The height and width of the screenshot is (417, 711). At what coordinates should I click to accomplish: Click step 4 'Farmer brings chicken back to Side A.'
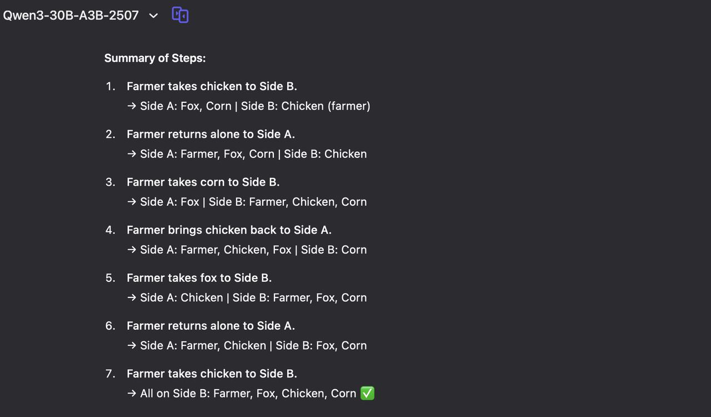pyautogui.click(x=229, y=230)
